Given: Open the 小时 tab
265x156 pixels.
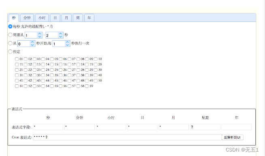Looking at the screenshot, I should click(x=42, y=18).
